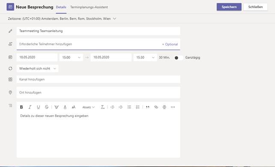Viewport: 275px width, 167px height.
Task: Open the text highlight color tool
Action: point(57,107)
